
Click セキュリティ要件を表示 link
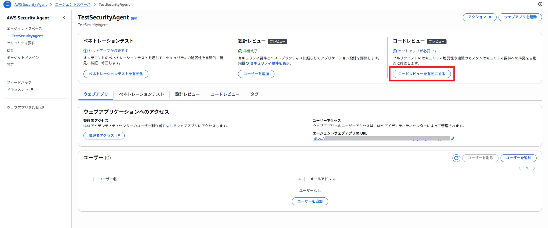click(x=270, y=63)
